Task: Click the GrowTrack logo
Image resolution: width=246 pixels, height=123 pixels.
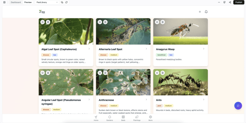Action: pyautogui.click(x=42, y=12)
